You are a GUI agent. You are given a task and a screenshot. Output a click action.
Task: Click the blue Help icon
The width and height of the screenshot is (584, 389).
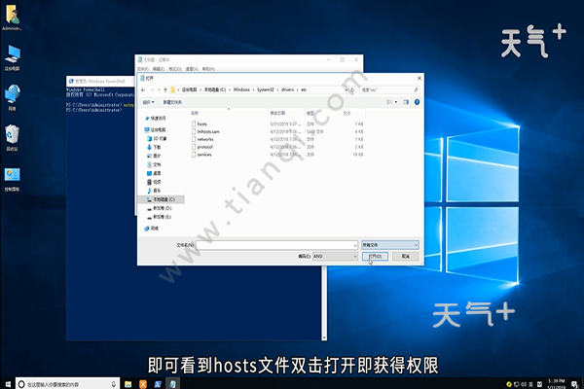pos(417,102)
